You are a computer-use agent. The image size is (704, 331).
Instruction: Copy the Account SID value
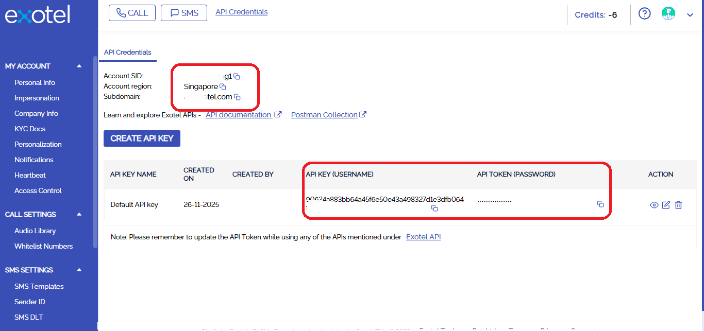(237, 77)
